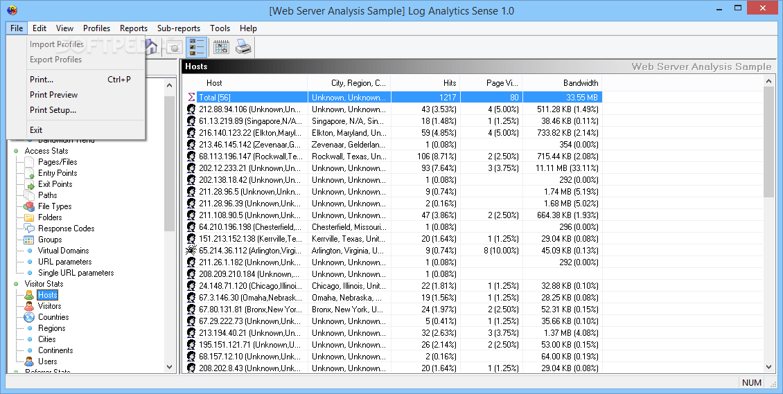
Task: Sort by the Hits column header
Action: [425, 83]
